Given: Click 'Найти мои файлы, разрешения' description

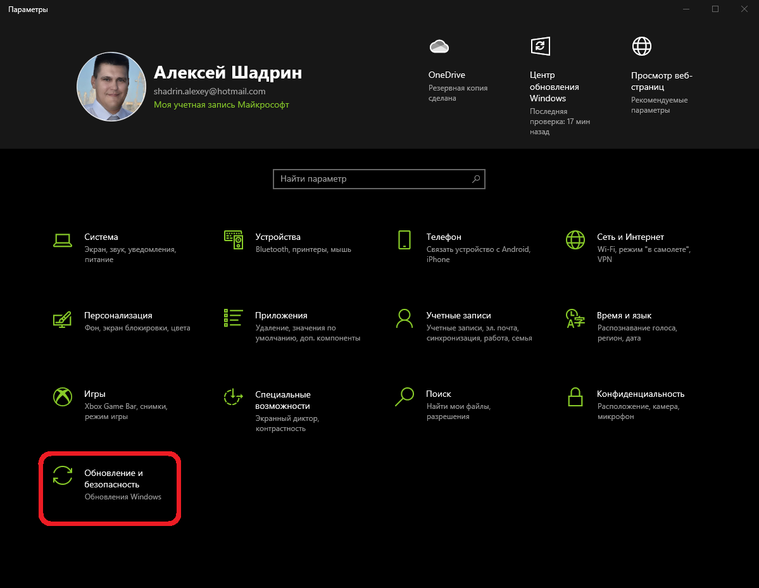Looking at the screenshot, I should (x=458, y=411).
